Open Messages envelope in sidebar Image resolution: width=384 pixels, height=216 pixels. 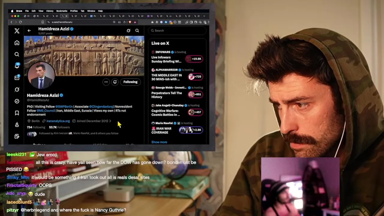coord(17,78)
